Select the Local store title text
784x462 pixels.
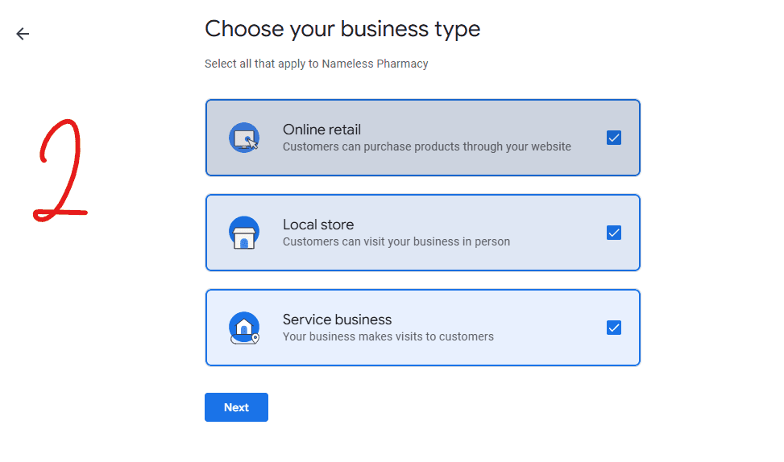click(x=318, y=225)
